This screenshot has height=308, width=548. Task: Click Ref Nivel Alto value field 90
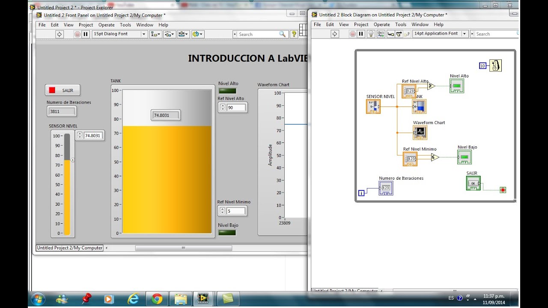pos(237,107)
